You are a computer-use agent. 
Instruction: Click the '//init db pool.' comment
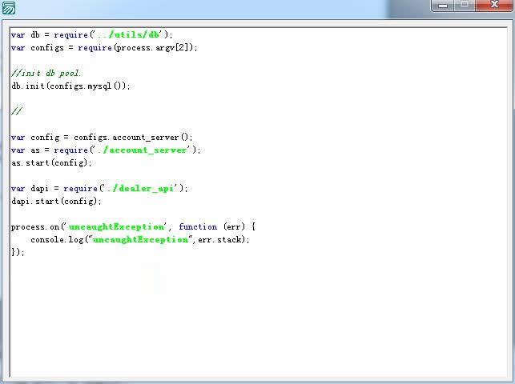pos(46,73)
